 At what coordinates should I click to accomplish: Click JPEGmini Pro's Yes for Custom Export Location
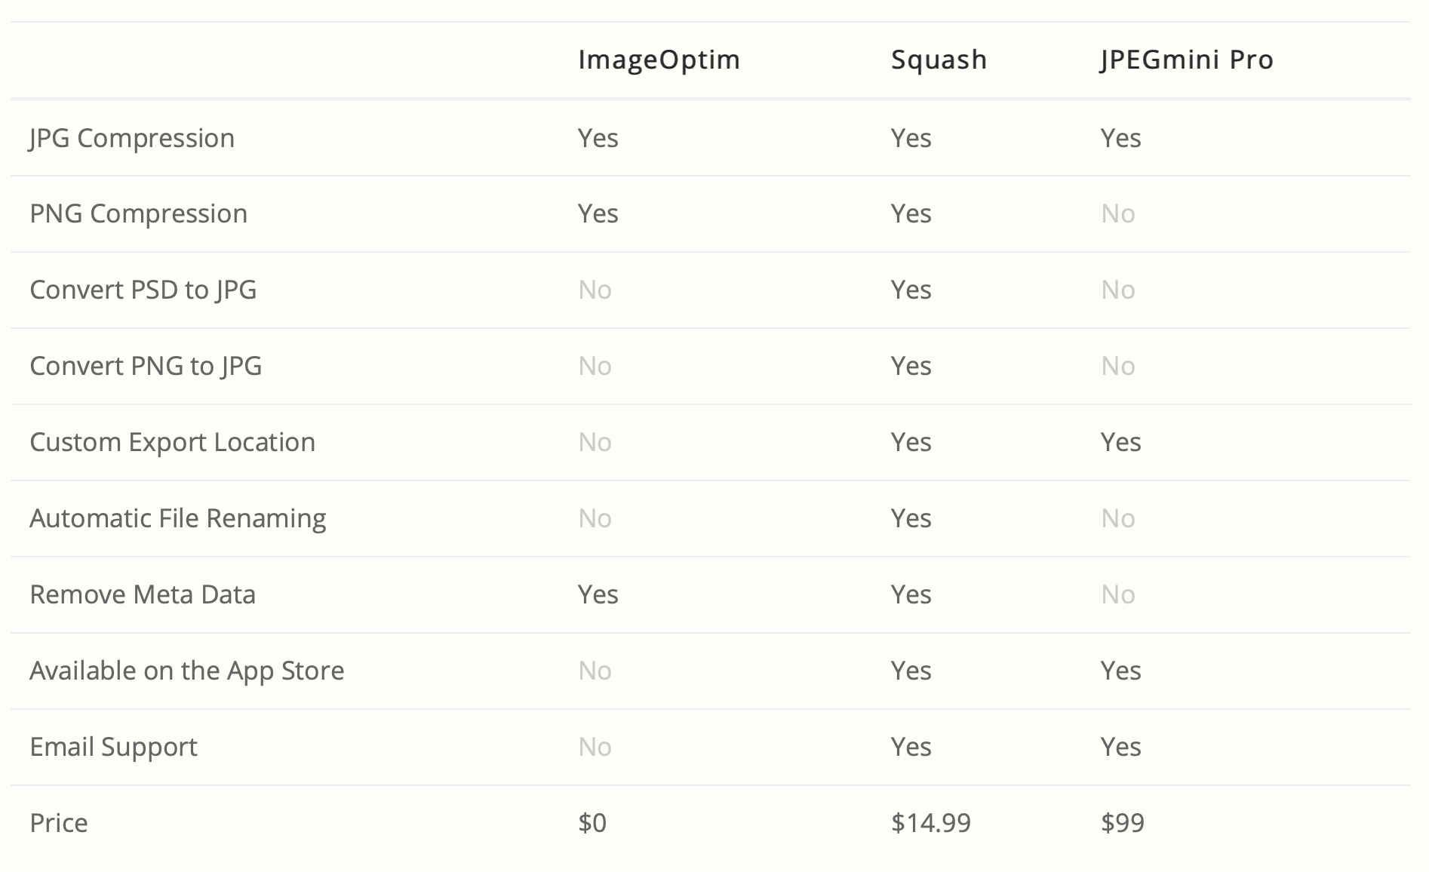pos(1121,442)
